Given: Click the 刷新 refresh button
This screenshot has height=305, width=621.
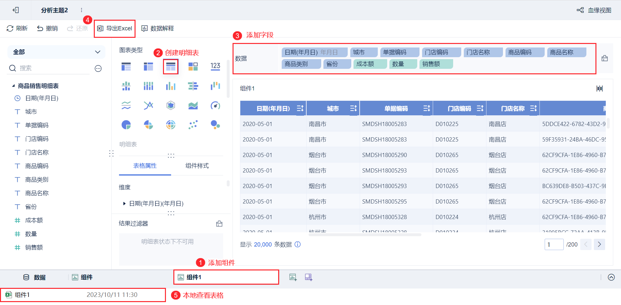Looking at the screenshot, I should [x=17, y=28].
